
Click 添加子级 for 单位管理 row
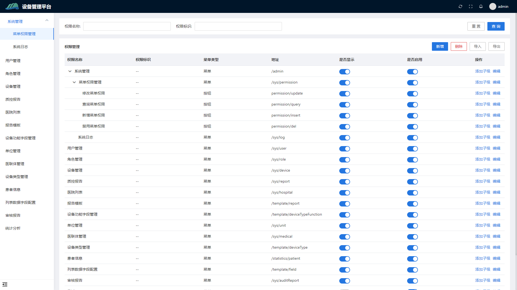click(x=483, y=225)
